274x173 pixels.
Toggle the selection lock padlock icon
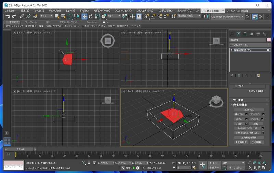89,163
